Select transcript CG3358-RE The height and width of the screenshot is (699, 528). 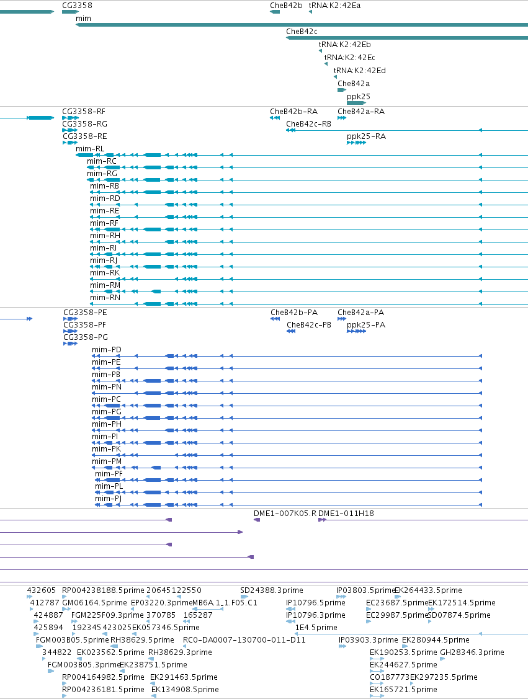[x=85, y=136]
